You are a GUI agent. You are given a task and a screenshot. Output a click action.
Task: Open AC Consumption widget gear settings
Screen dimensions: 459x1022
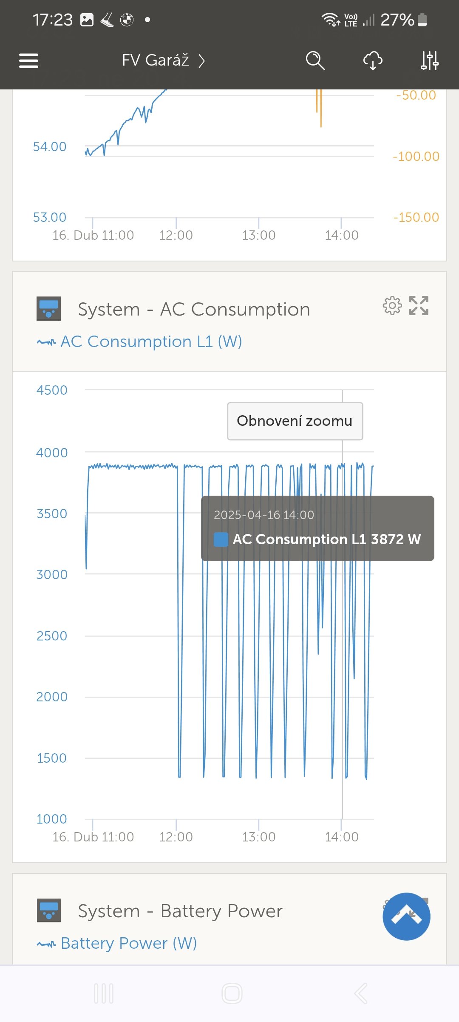click(x=392, y=305)
